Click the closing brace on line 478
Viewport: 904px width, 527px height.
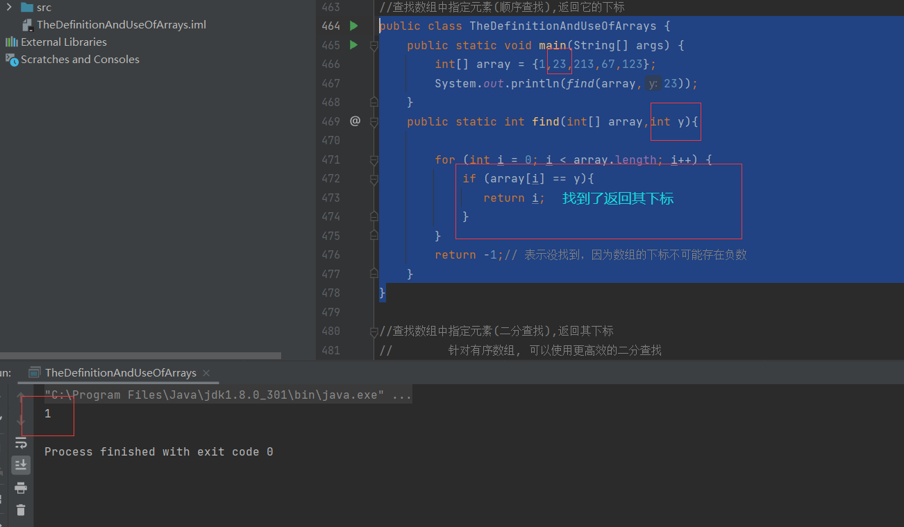[383, 293]
